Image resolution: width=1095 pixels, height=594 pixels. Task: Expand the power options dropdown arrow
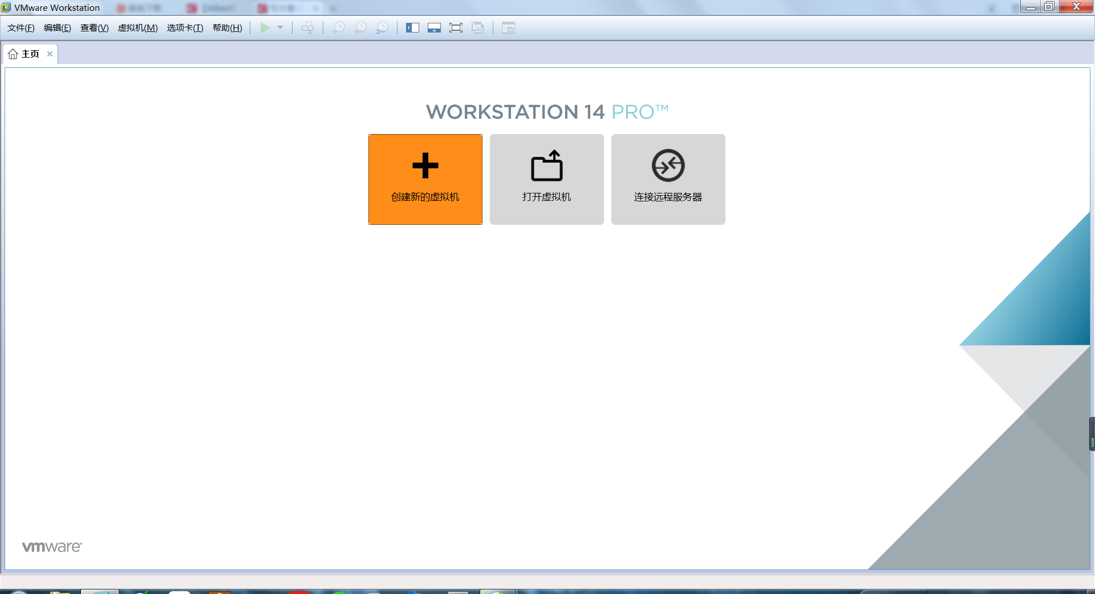[x=280, y=28]
